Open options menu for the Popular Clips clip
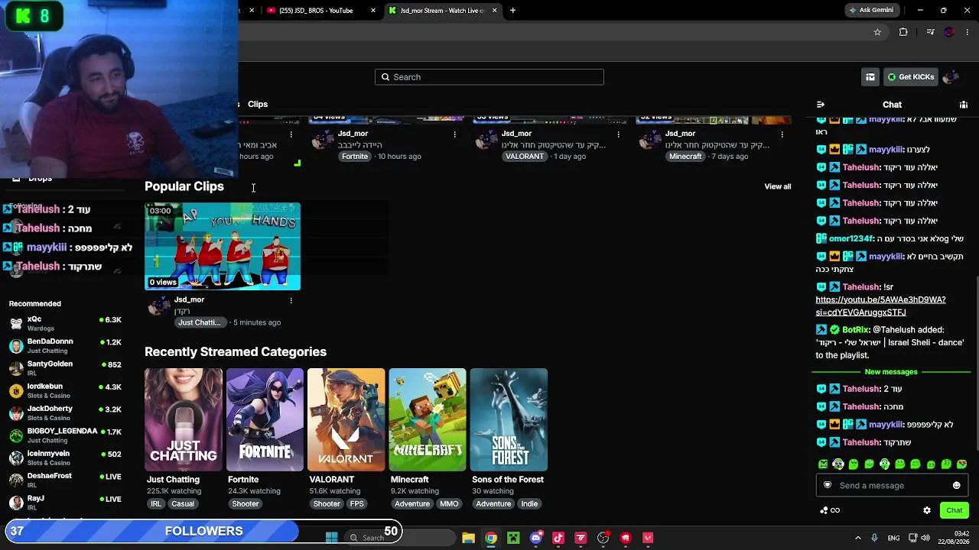 pos(291,300)
